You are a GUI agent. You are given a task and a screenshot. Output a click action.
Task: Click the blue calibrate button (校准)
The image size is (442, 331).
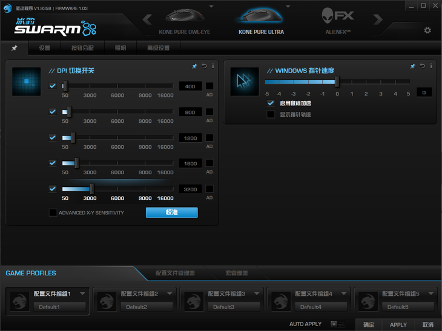pos(172,212)
